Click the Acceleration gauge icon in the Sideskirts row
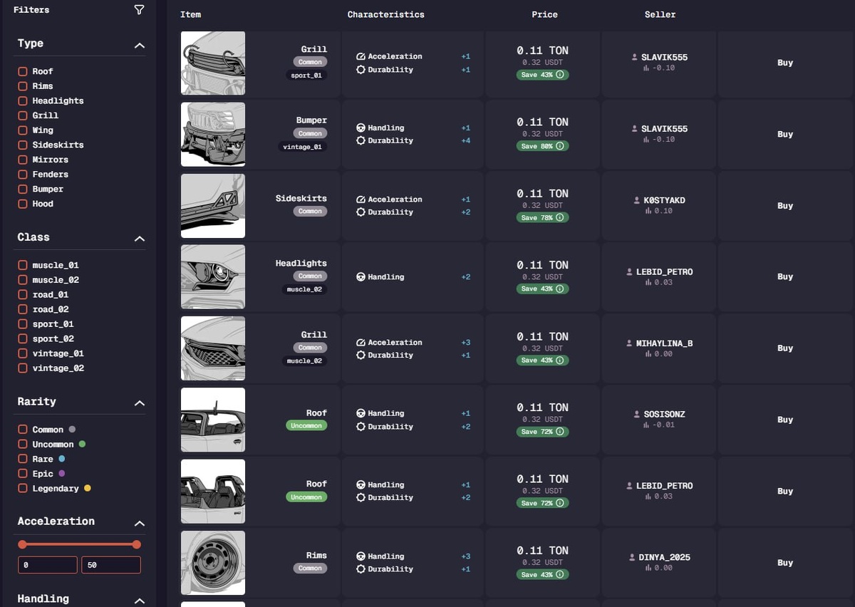 pos(361,199)
